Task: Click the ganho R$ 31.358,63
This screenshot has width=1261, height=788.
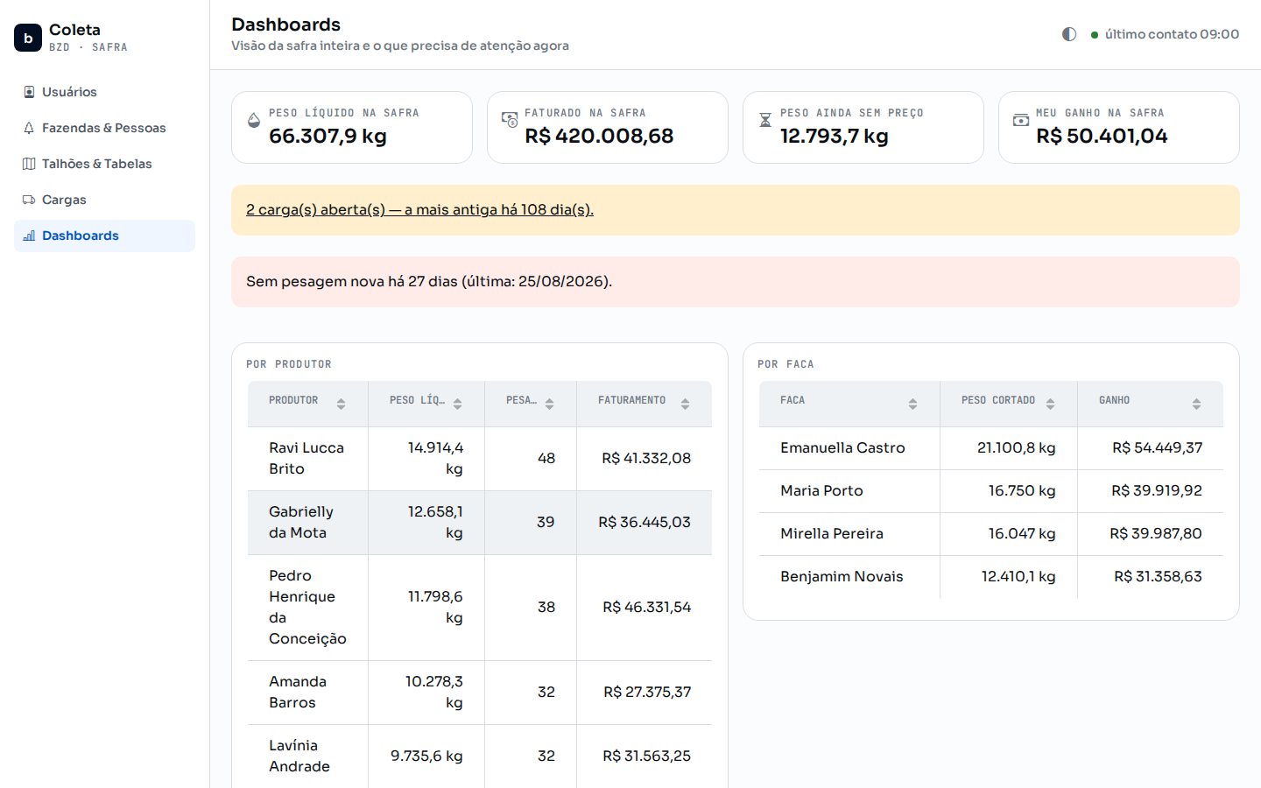Action: point(1159,576)
